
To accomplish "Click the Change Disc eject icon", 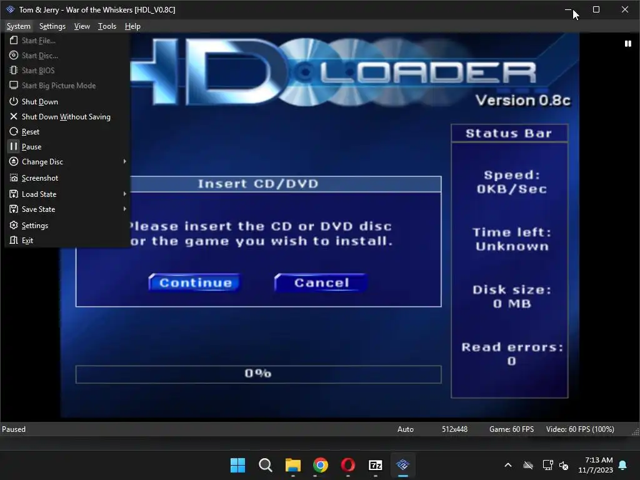I will [x=14, y=162].
